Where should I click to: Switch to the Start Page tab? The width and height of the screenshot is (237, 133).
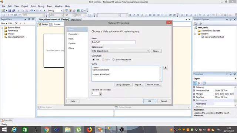pyautogui.click(x=76, y=20)
